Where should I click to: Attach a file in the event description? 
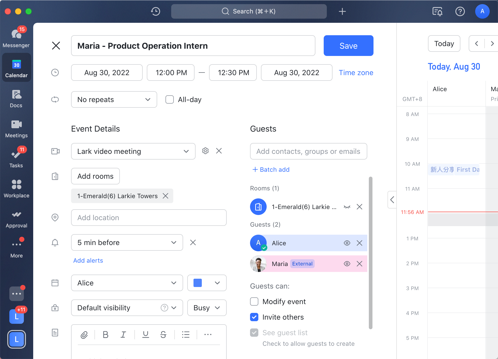point(84,334)
